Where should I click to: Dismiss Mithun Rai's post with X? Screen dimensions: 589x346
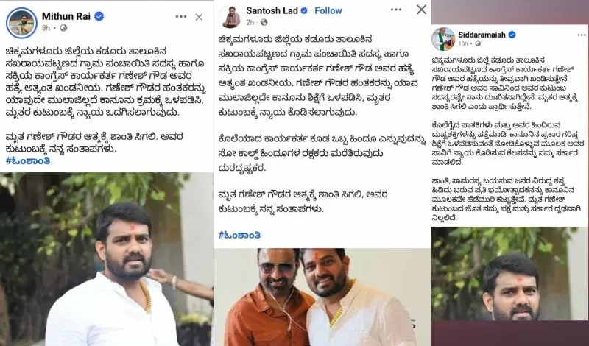tap(199, 17)
